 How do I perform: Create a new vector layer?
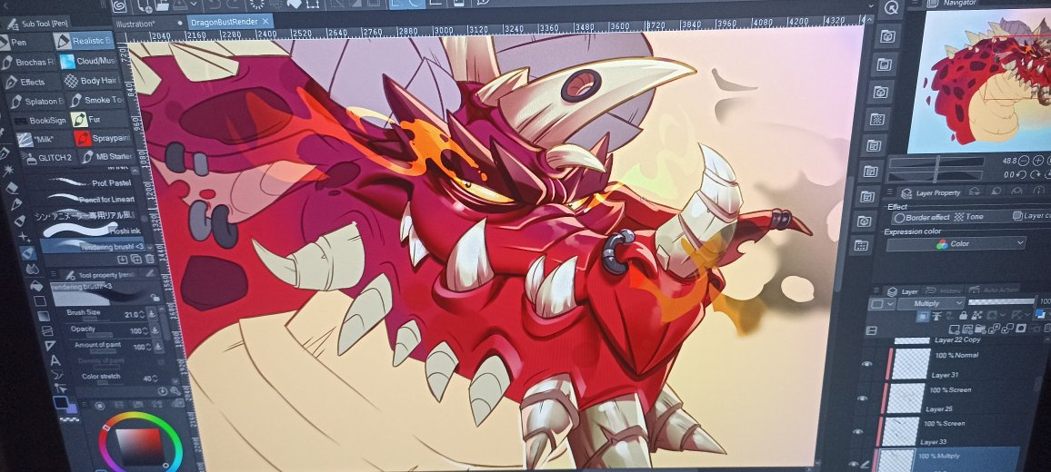[967, 329]
